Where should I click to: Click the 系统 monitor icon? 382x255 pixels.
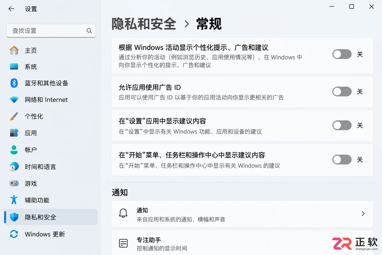[x=14, y=66]
